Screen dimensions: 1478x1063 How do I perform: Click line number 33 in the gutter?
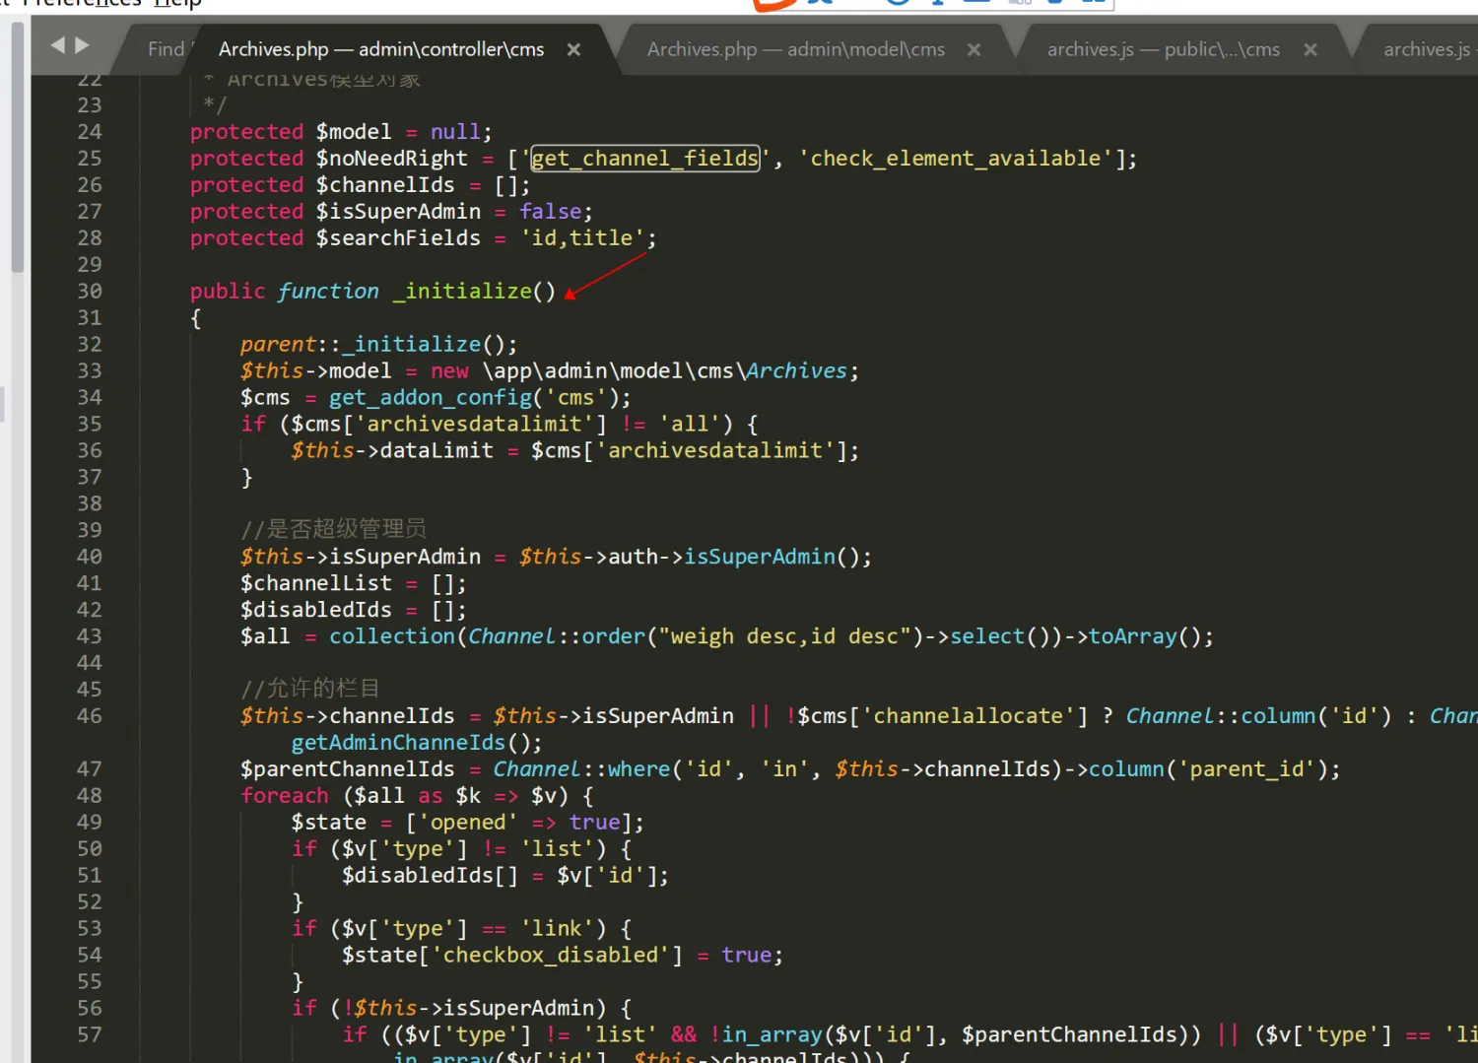(x=90, y=371)
